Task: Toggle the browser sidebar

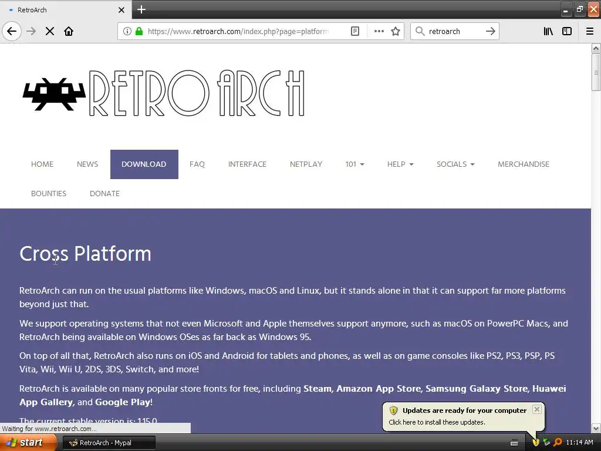Action: pos(567,31)
